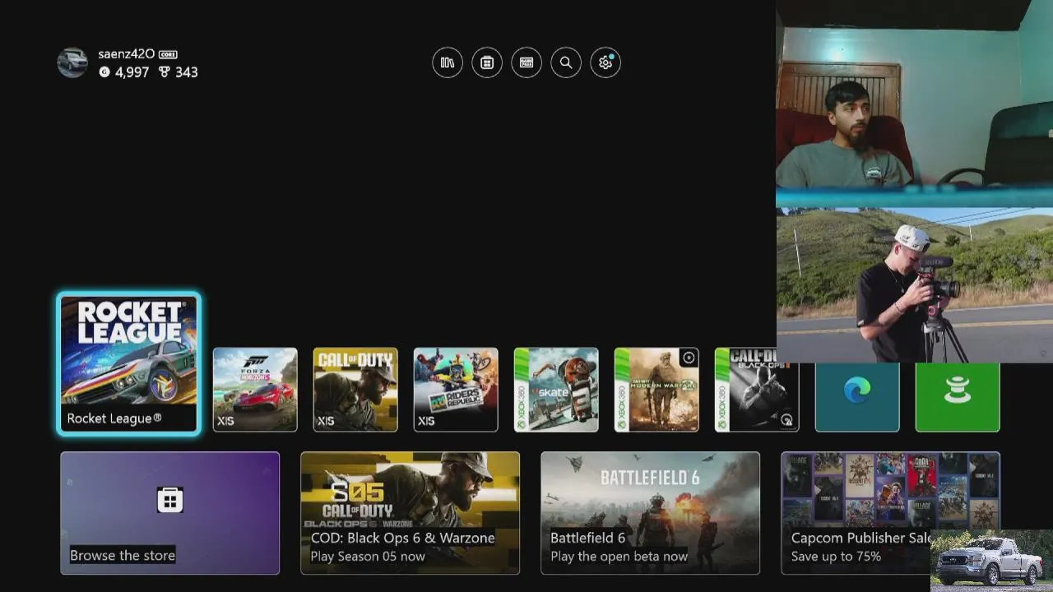Click the store bag icon on purple card
The height and width of the screenshot is (592, 1053).
[169, 500]
